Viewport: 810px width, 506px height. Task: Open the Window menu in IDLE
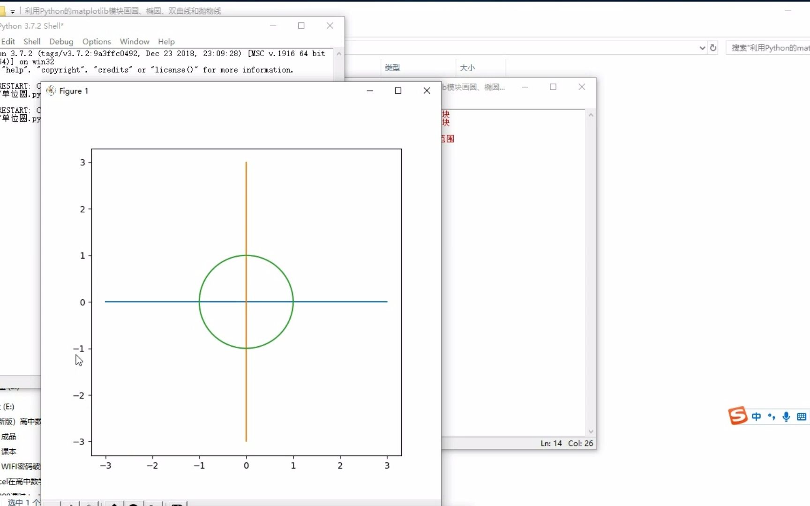135,42
